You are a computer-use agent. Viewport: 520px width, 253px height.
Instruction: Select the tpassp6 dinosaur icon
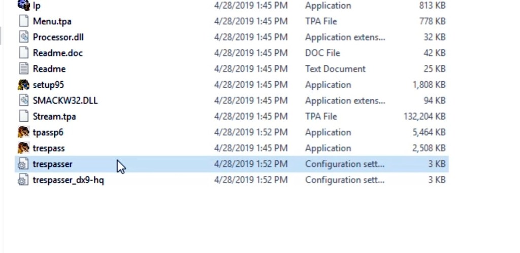click(x=23, y=132)
